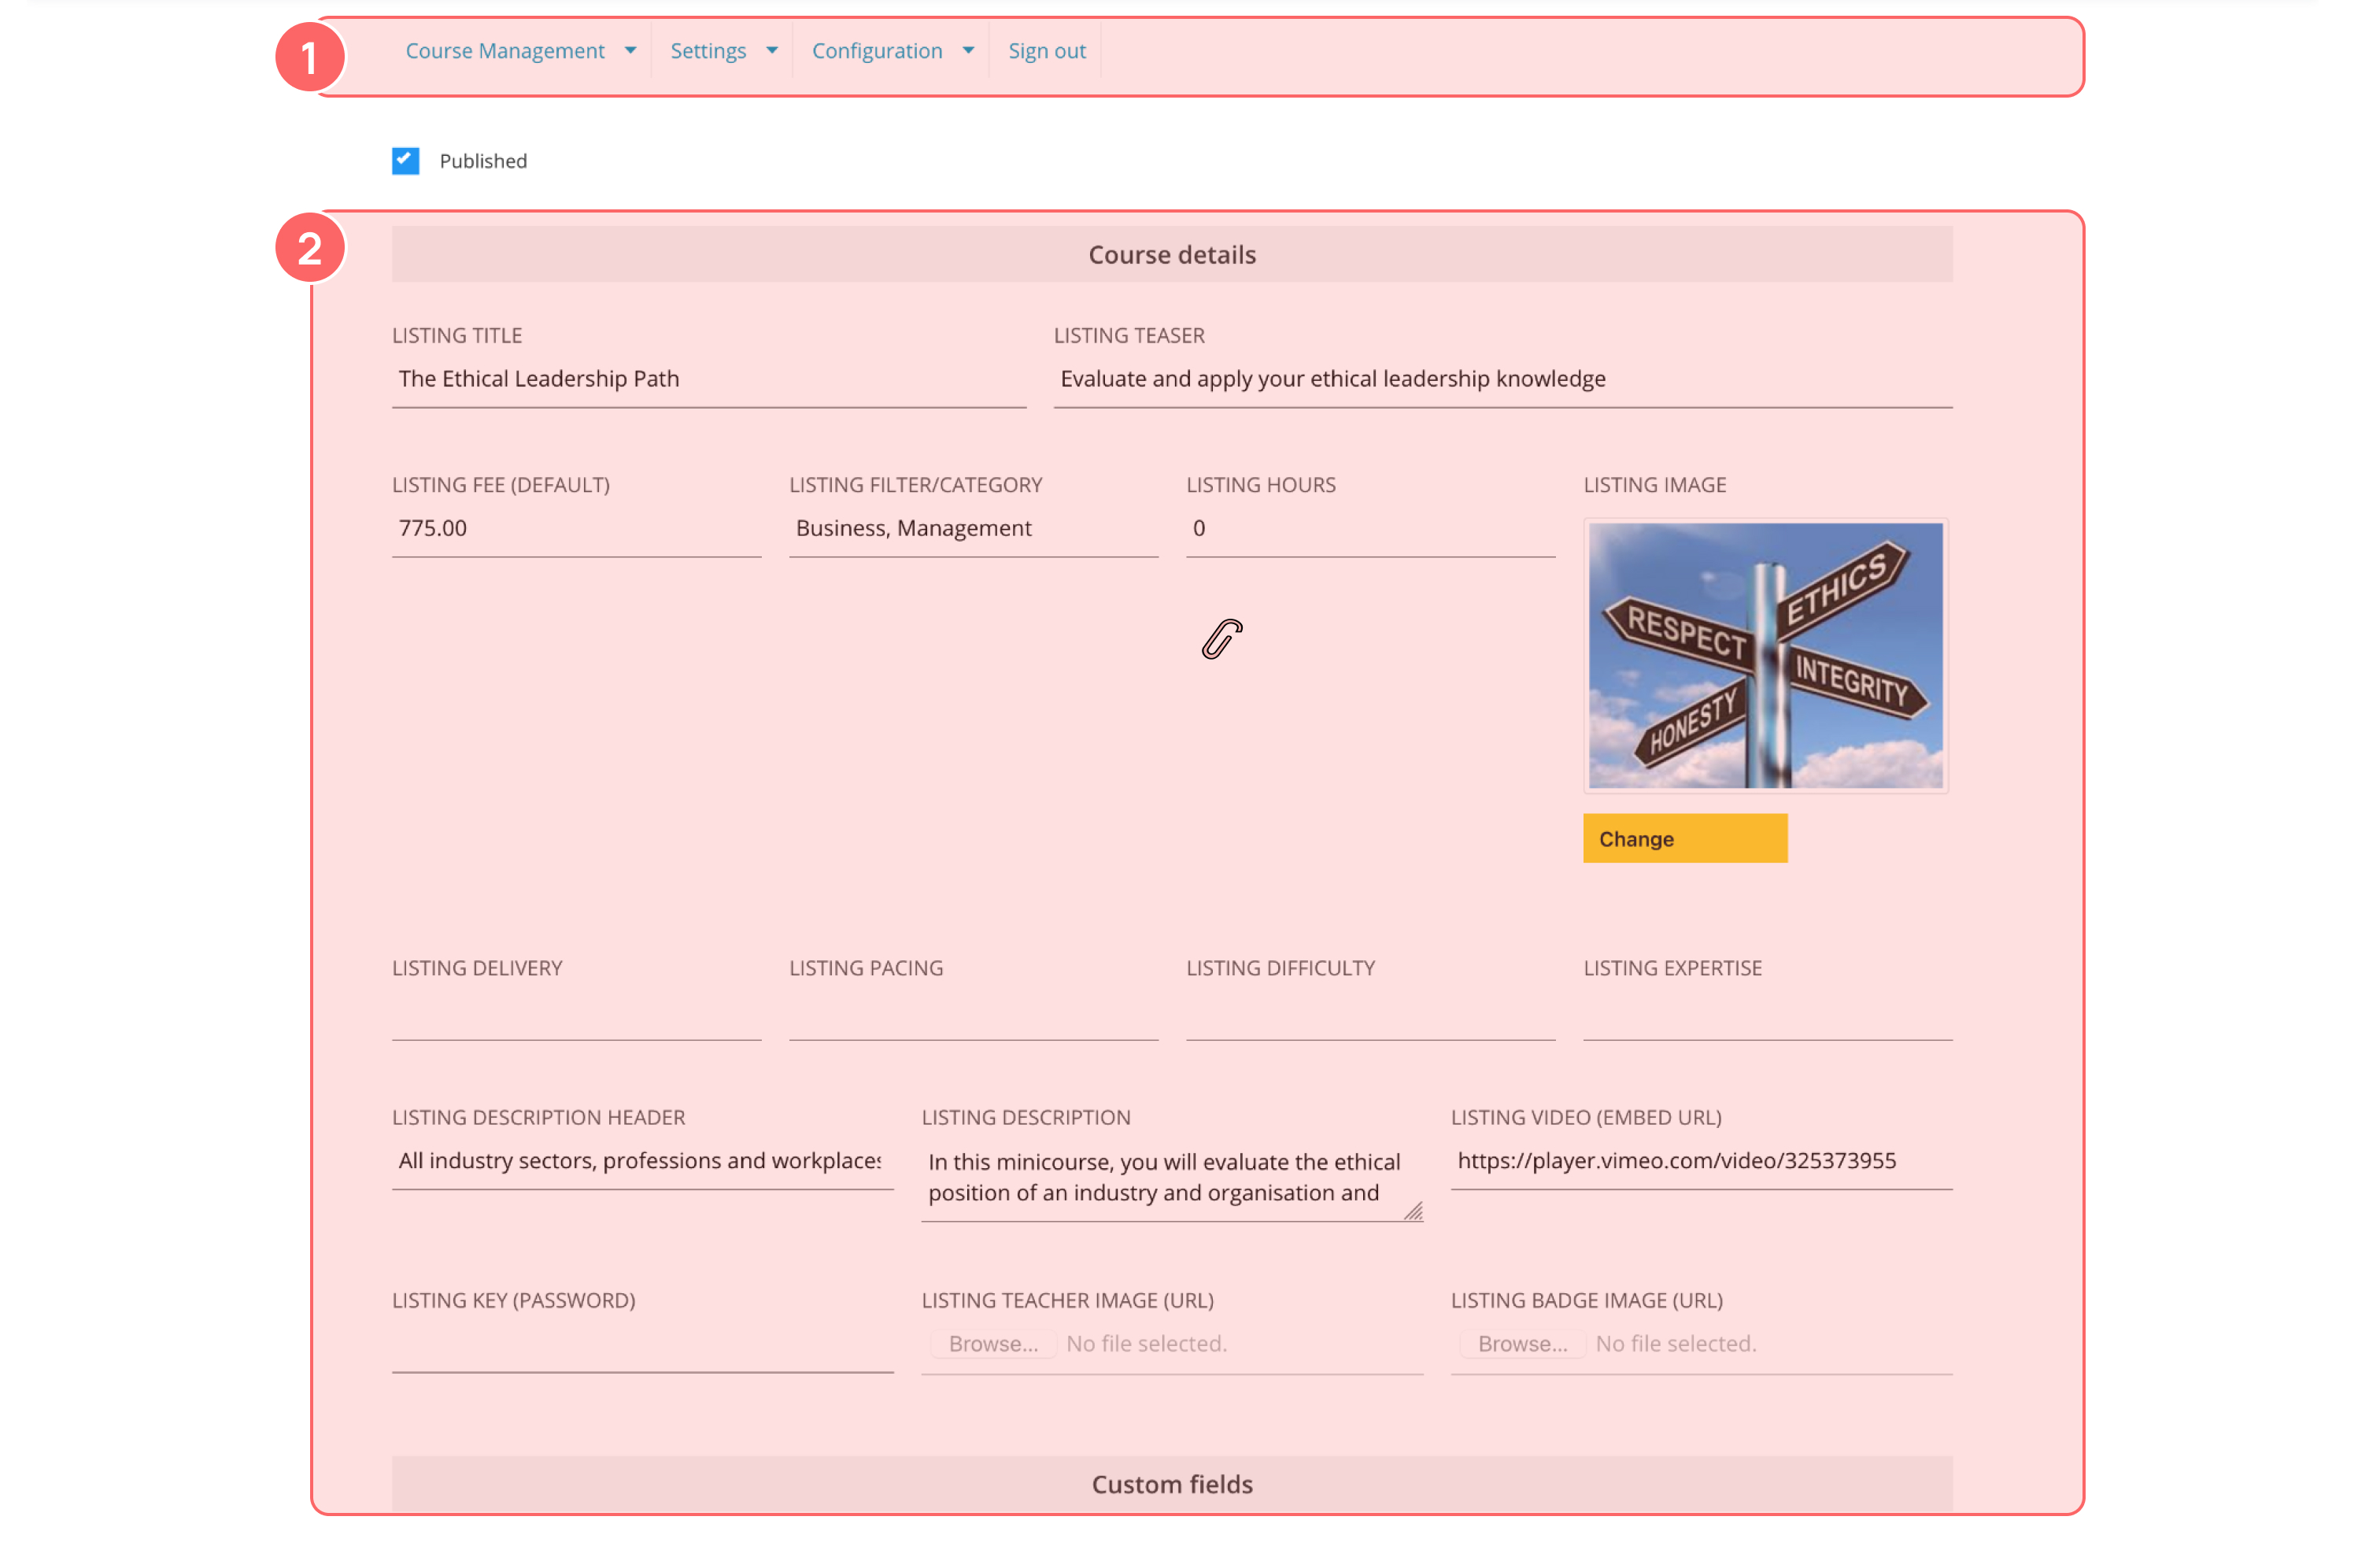Edit the Listing Title field
This screenshot has height=1546, width=2380.
click(709, 379)
